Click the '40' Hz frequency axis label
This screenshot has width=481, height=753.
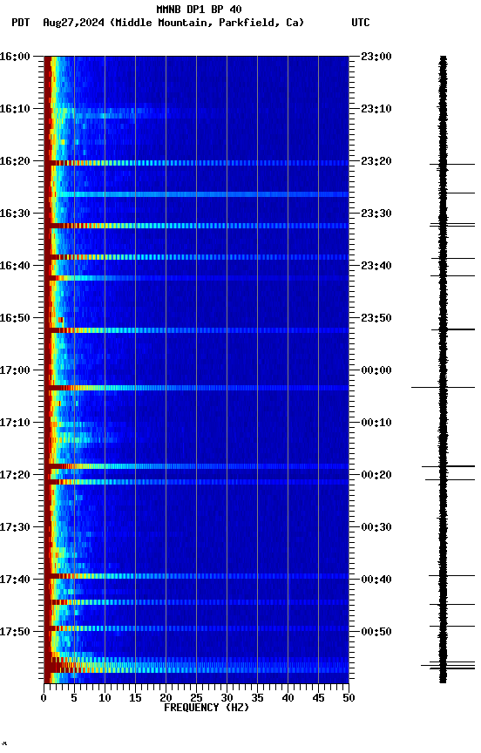[x=288, y=698]
